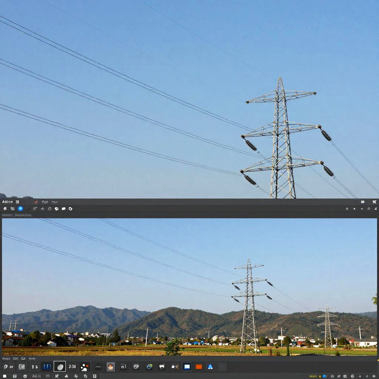The image size is (379, 379).
Task: Click the save disk icon in status bar
Action: point(14,376)
